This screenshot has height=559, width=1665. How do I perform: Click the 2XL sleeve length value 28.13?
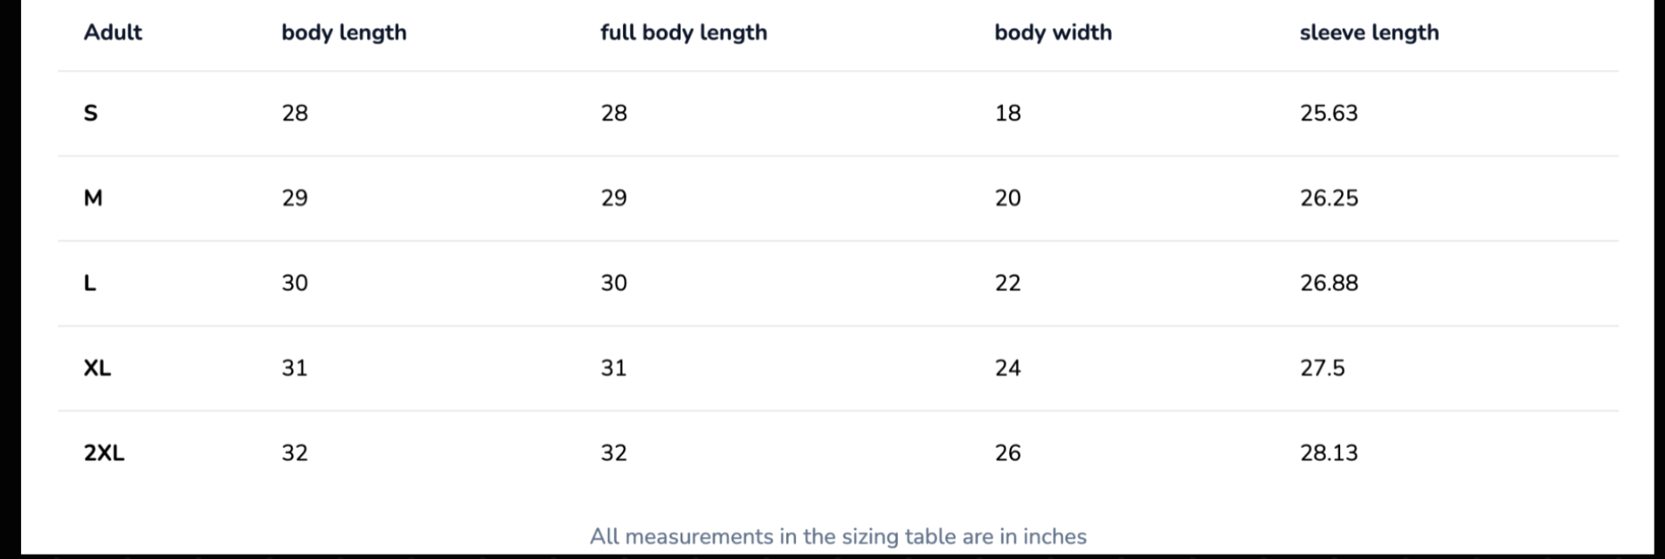[1329, 452]
